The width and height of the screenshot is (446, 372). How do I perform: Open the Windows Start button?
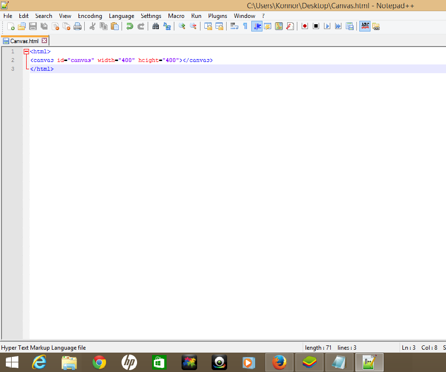pyautogui.click(x=12, y=362)
